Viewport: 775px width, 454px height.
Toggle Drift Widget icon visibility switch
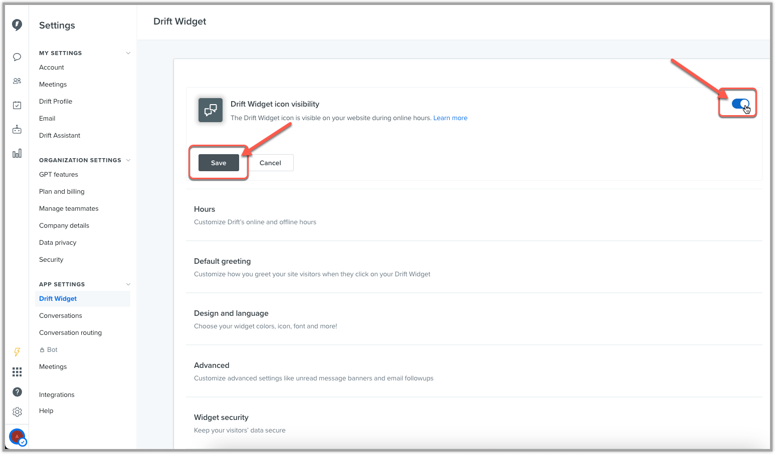(x=740, y=104)
